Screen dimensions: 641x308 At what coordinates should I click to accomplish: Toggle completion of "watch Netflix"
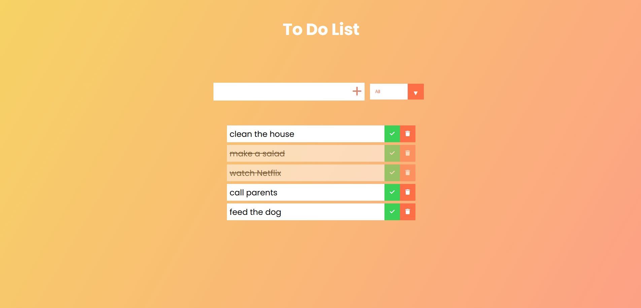(392, 172)
